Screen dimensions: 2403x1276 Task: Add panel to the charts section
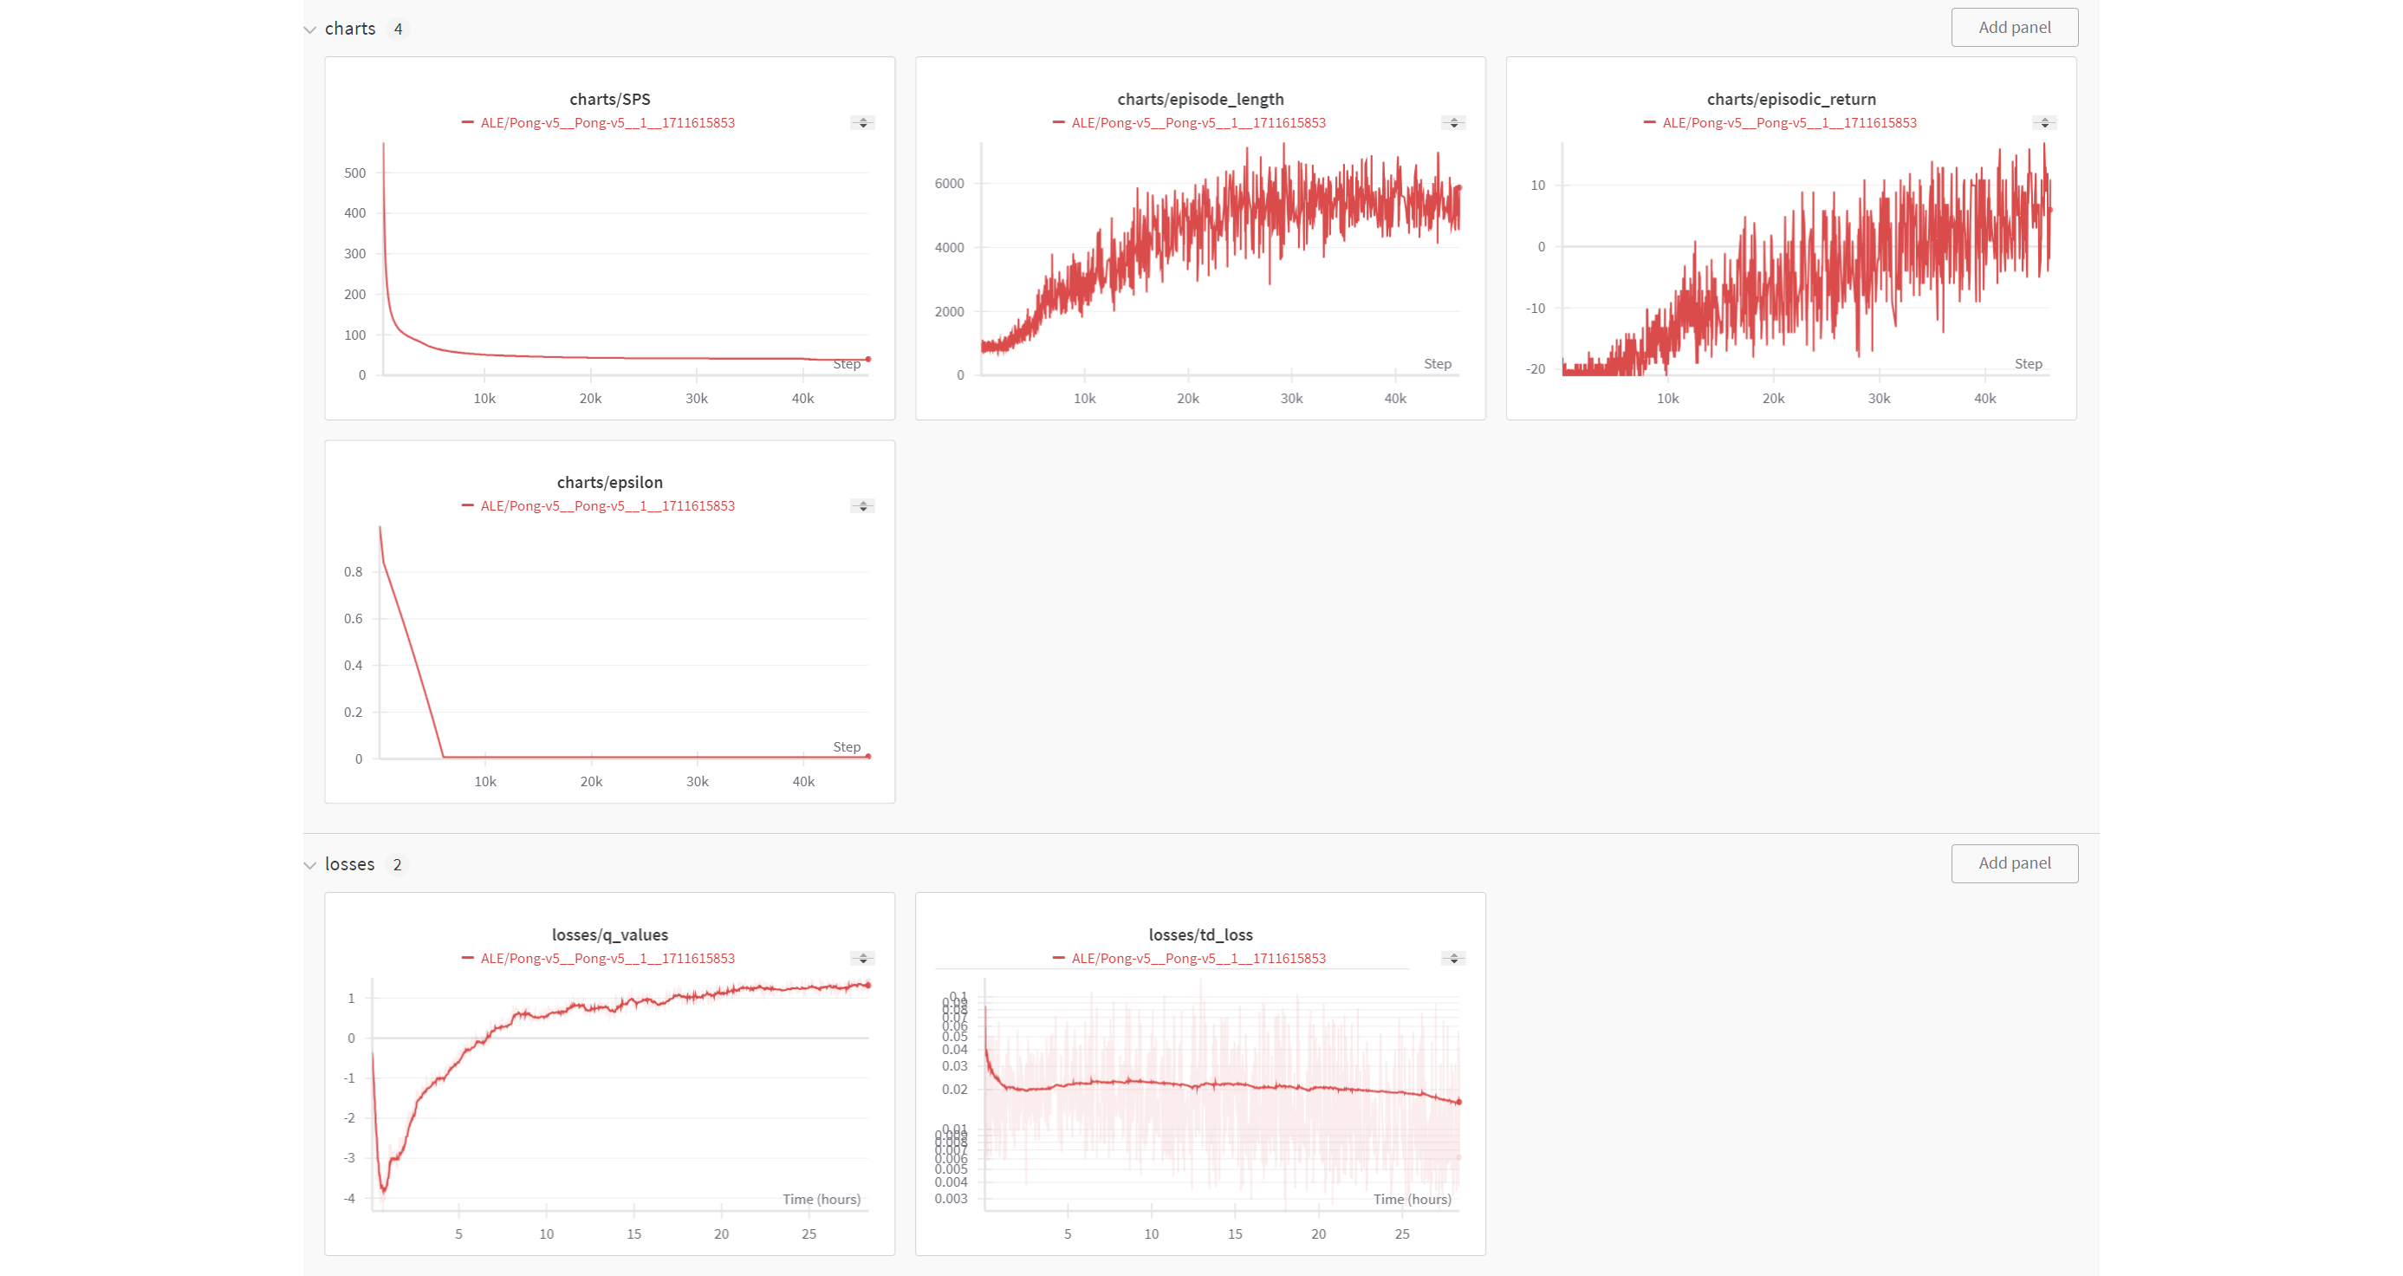pyautogui.click(x=2014, y=27)
